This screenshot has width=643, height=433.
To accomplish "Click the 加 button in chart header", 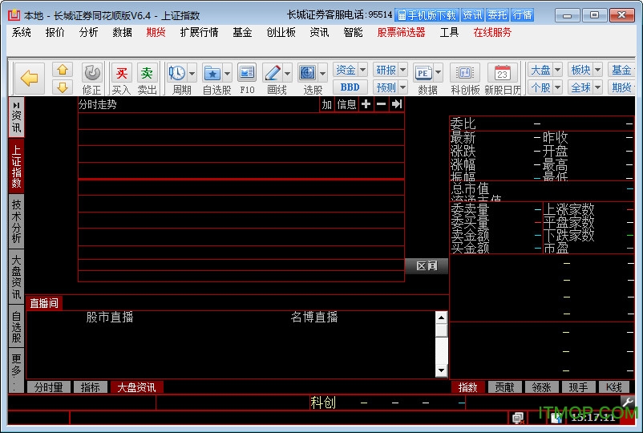I will 327,104.
